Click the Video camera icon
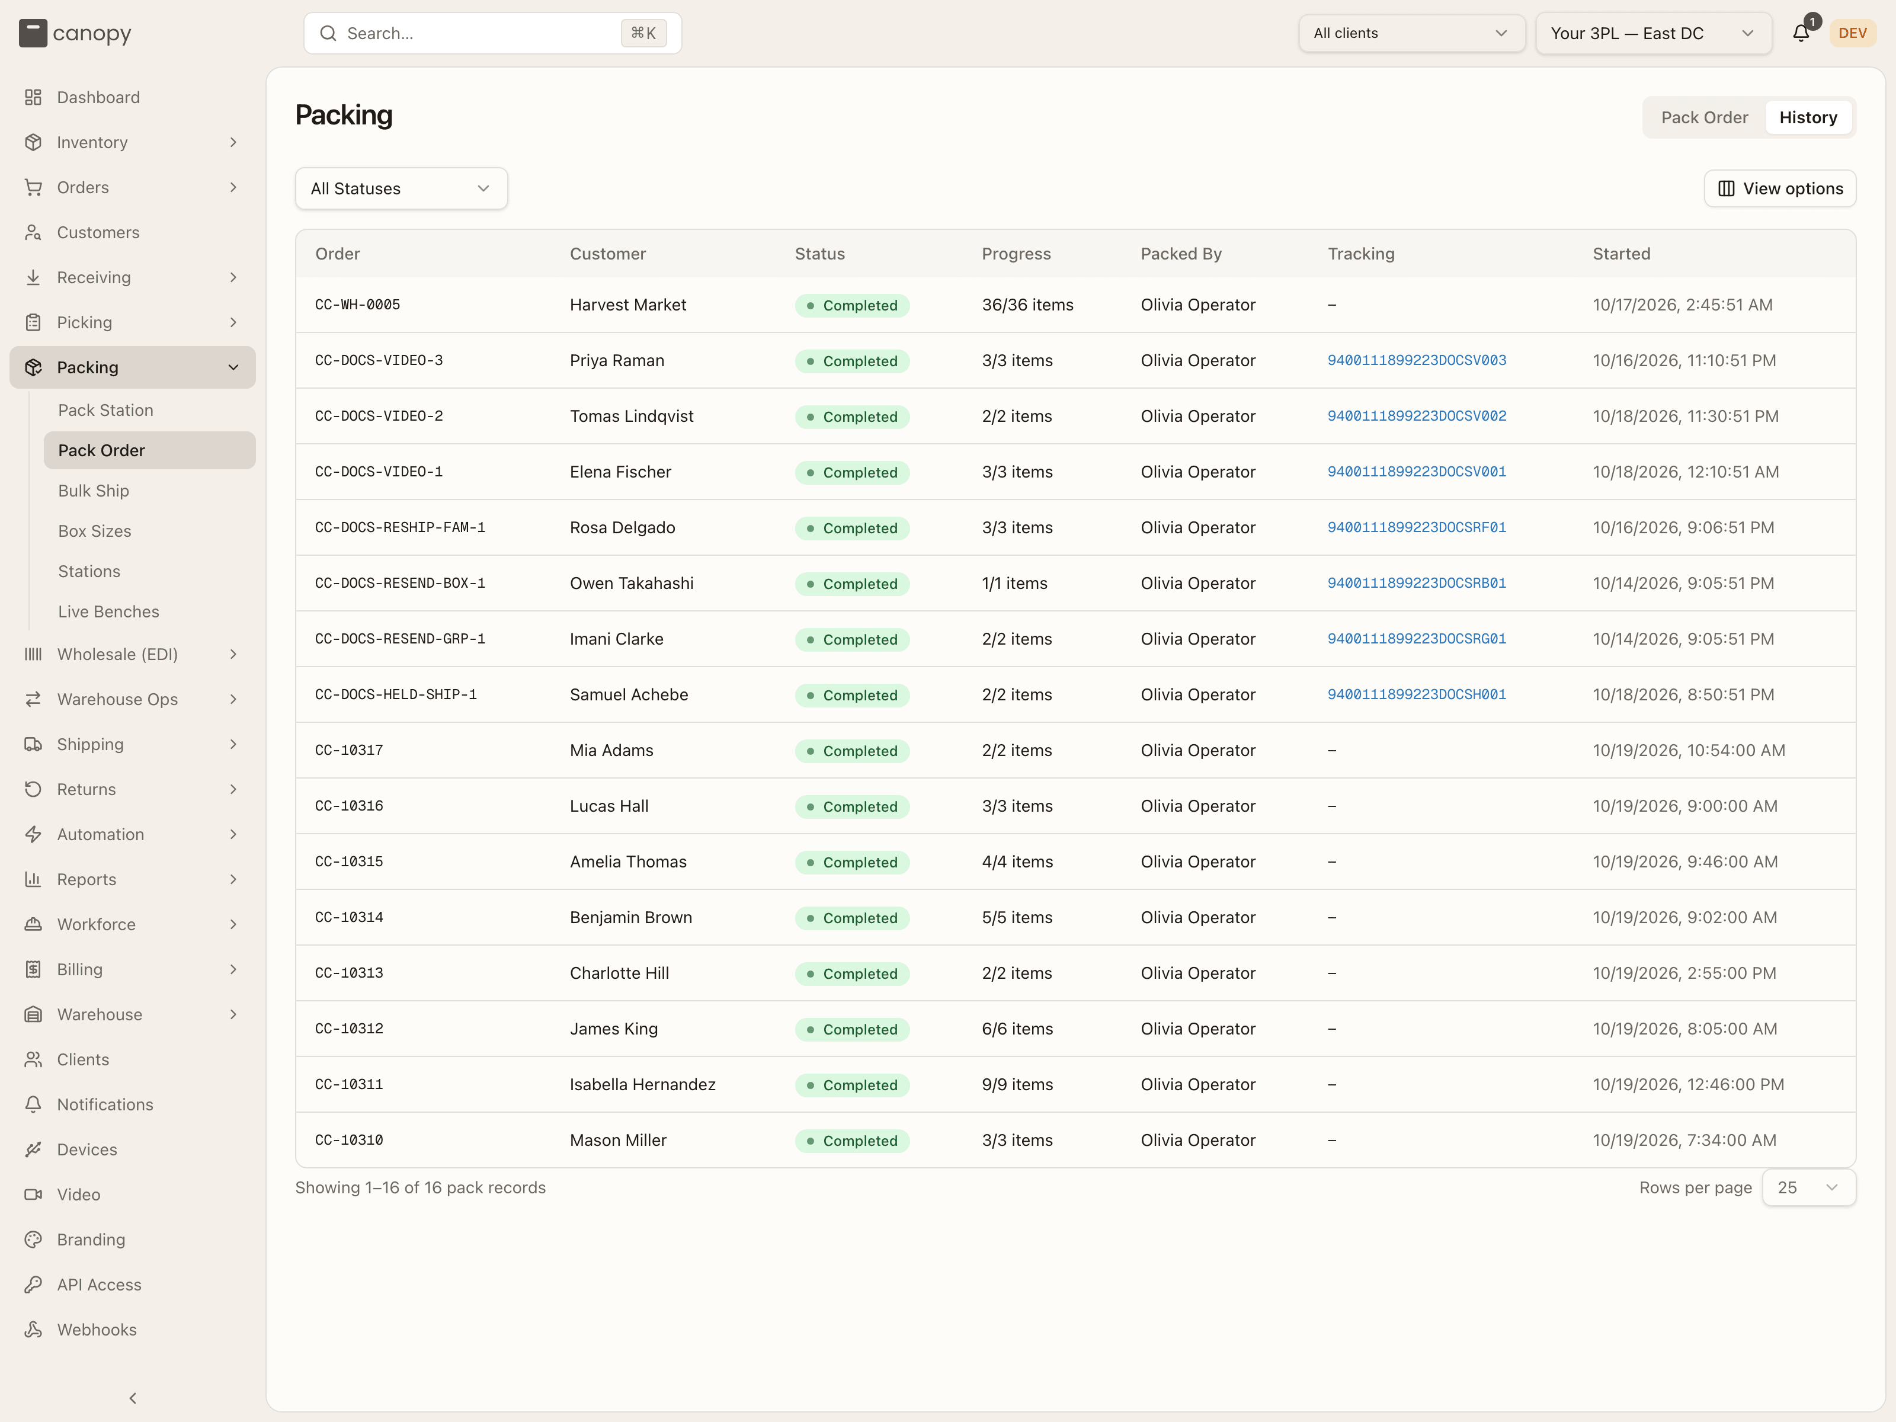 33,1195
